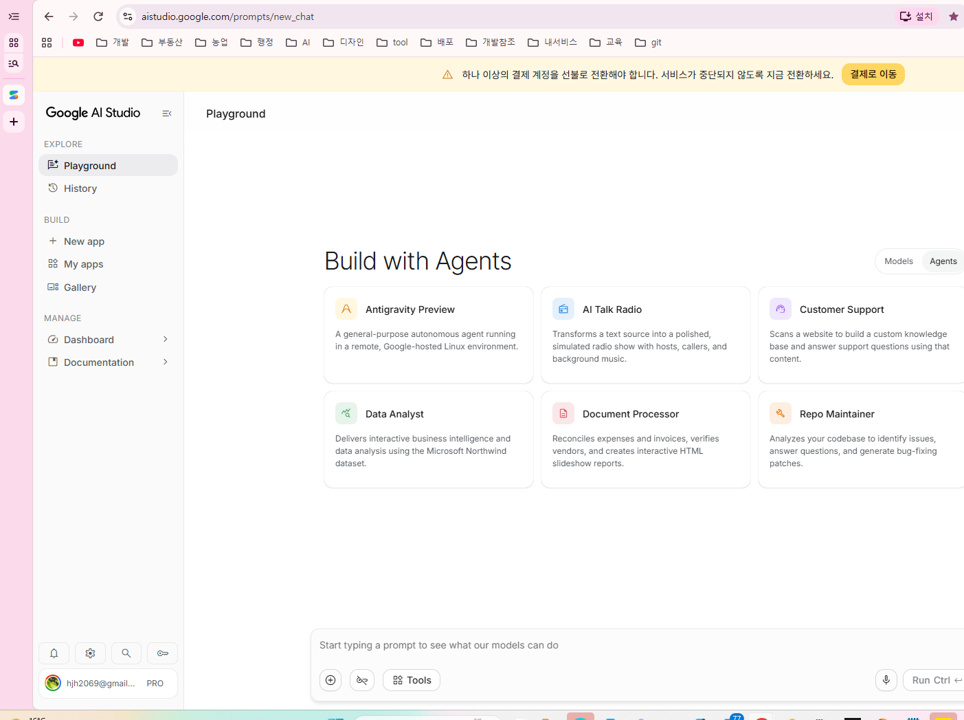Expand the Dashboard submenu chevron

click(x=166, y=339)
